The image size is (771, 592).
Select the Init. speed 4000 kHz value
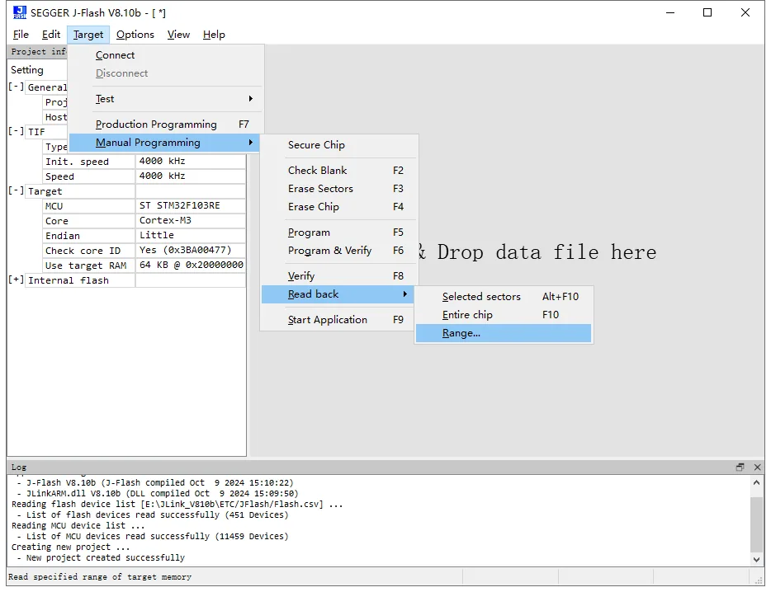(191, 161)
